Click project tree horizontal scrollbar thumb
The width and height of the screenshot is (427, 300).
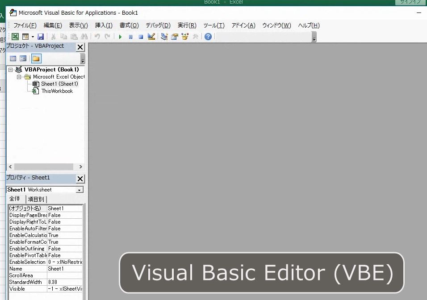tap(44, 167)
